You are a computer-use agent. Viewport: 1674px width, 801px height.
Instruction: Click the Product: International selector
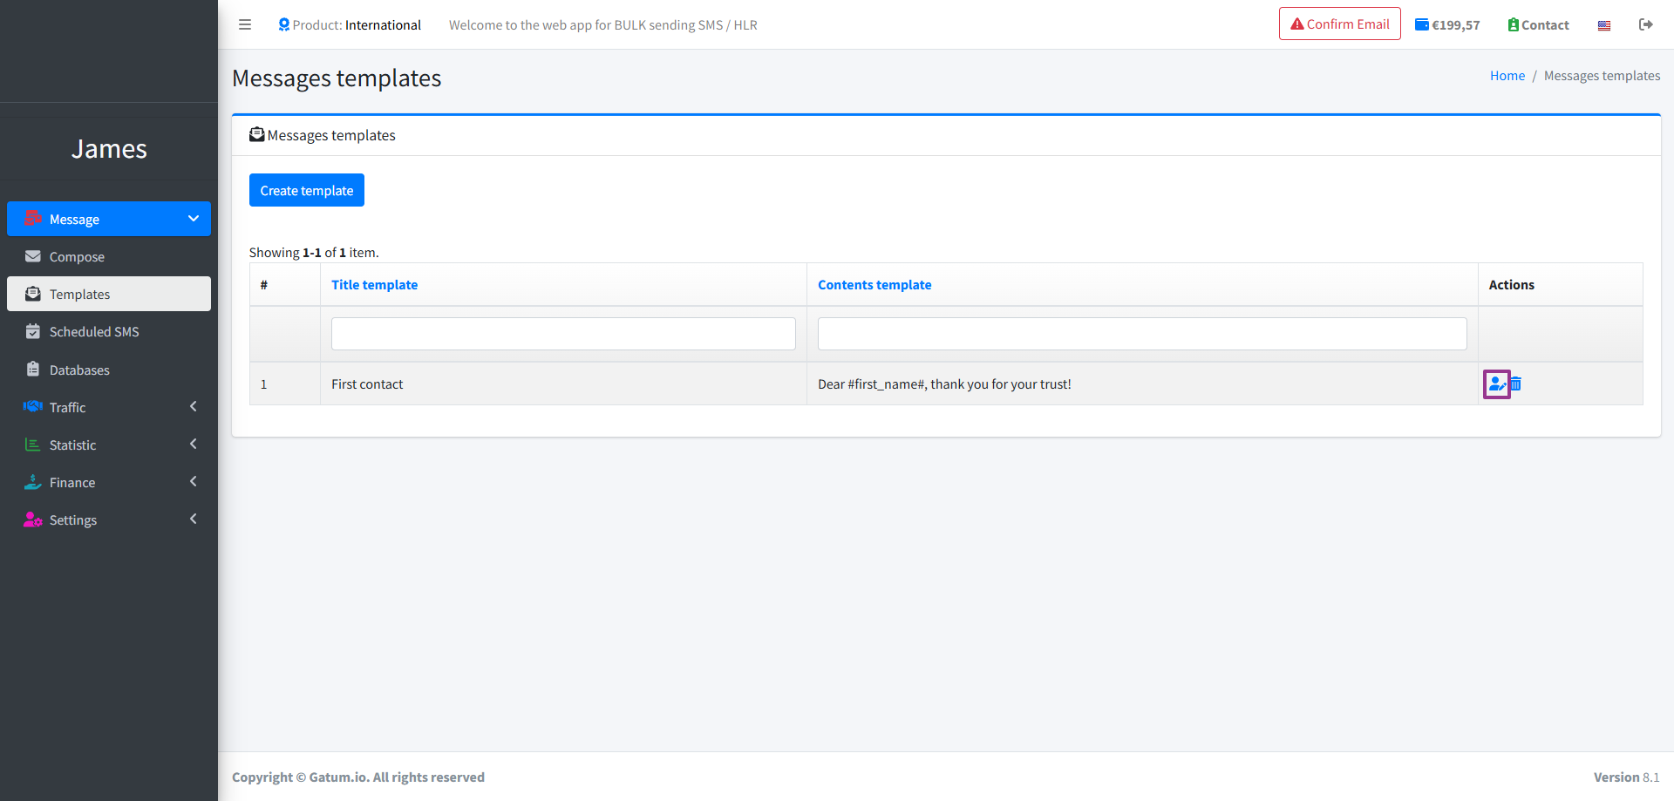[350, 25]
